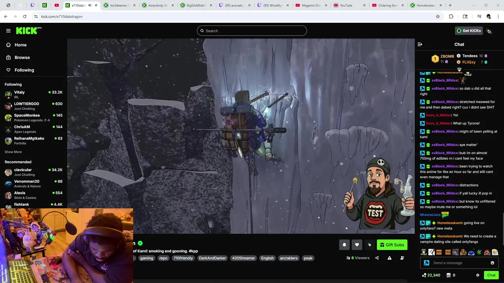Click the sparkles button next to Gift Subs

pos(369,245)
